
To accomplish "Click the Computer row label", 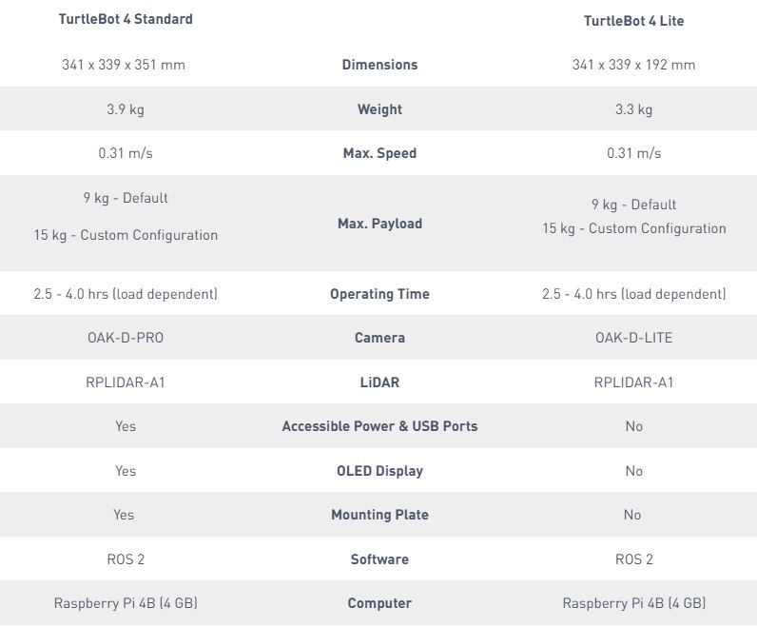I will click(x=379, y=603).
